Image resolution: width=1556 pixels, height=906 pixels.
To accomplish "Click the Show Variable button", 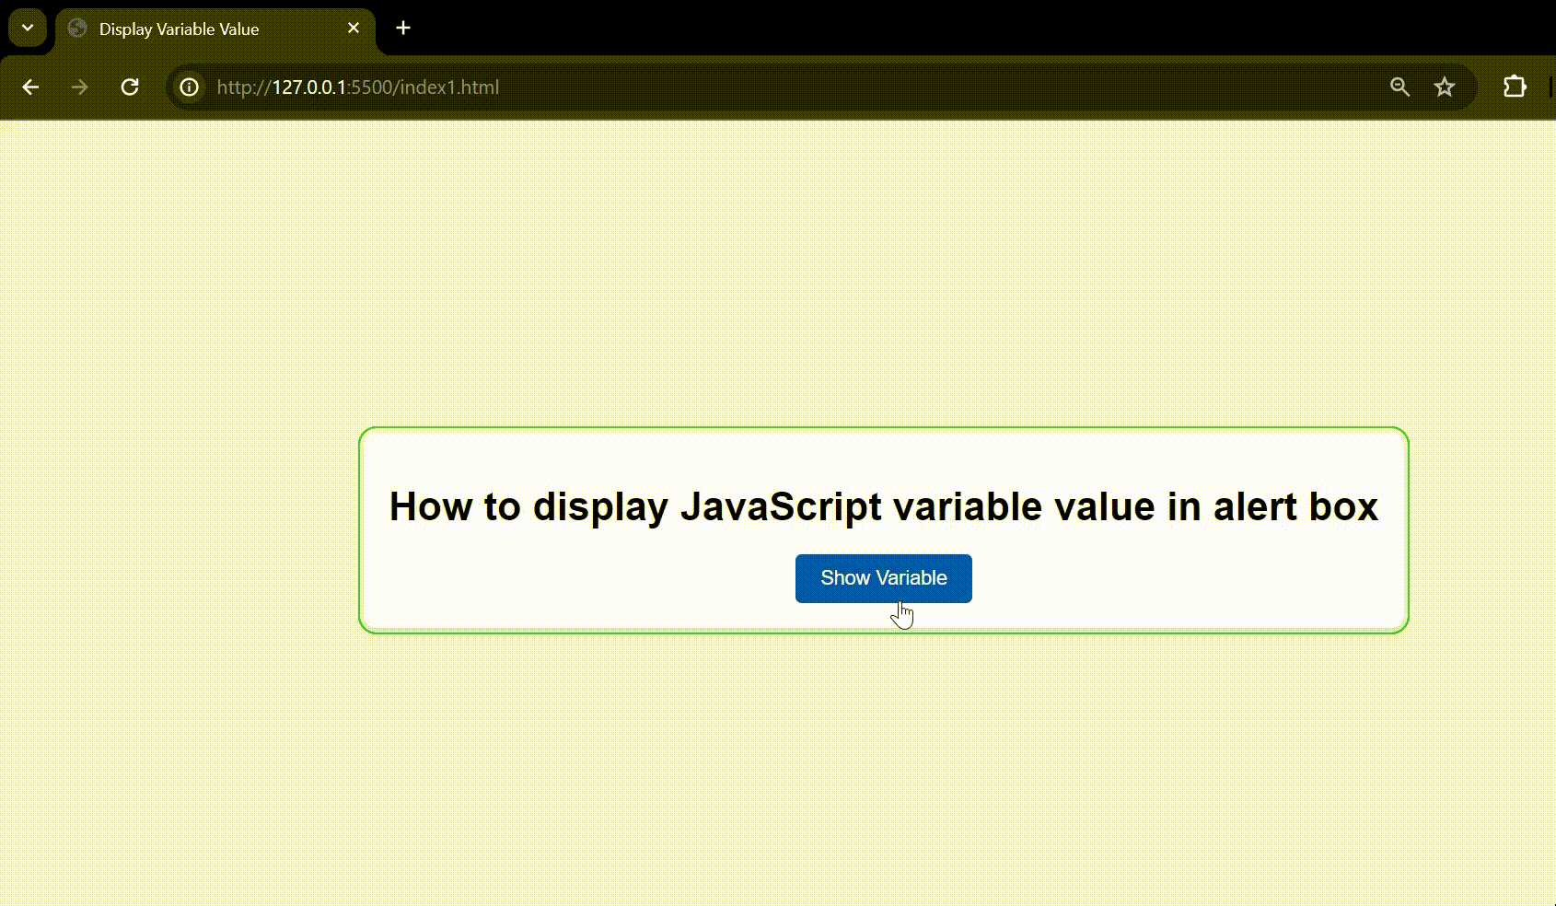I will [883, 578].
